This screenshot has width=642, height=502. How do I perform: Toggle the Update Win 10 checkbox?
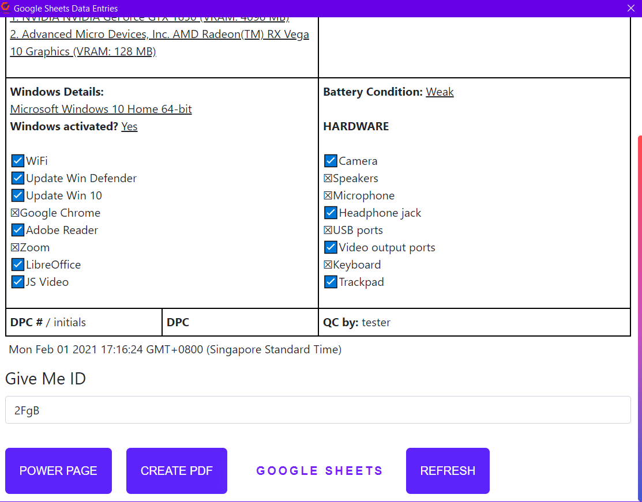[18, 195]
